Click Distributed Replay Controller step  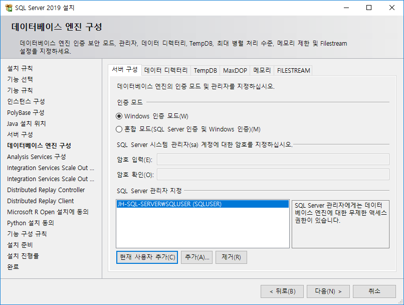point(46,190)
